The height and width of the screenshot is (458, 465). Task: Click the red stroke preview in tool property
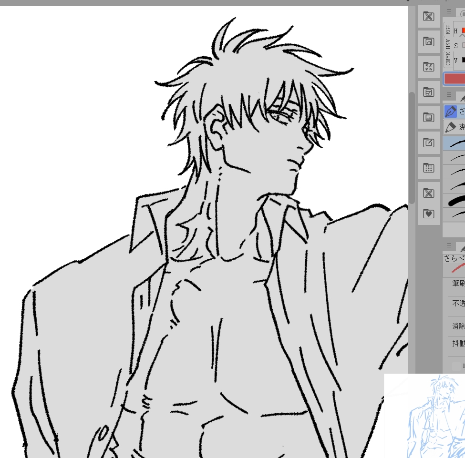click(x=458, y=268)
